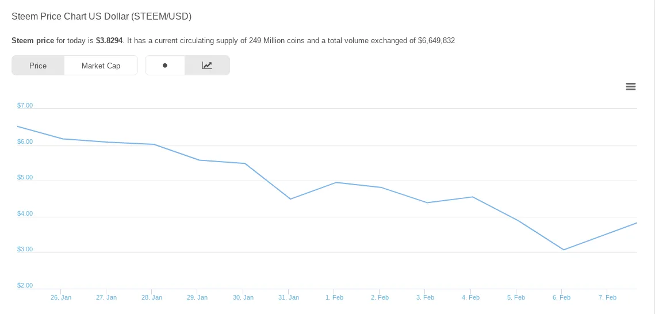655x314 pixels.
Task: Click the $5.00 axis label
Action: [x=25, y=178]
